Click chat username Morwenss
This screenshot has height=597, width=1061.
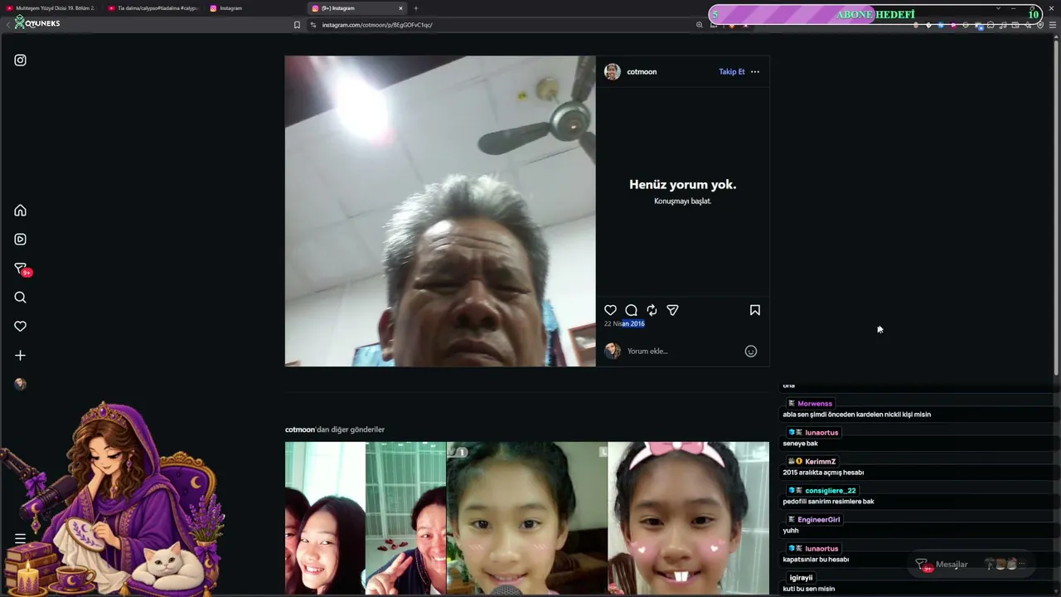(815, 404)
